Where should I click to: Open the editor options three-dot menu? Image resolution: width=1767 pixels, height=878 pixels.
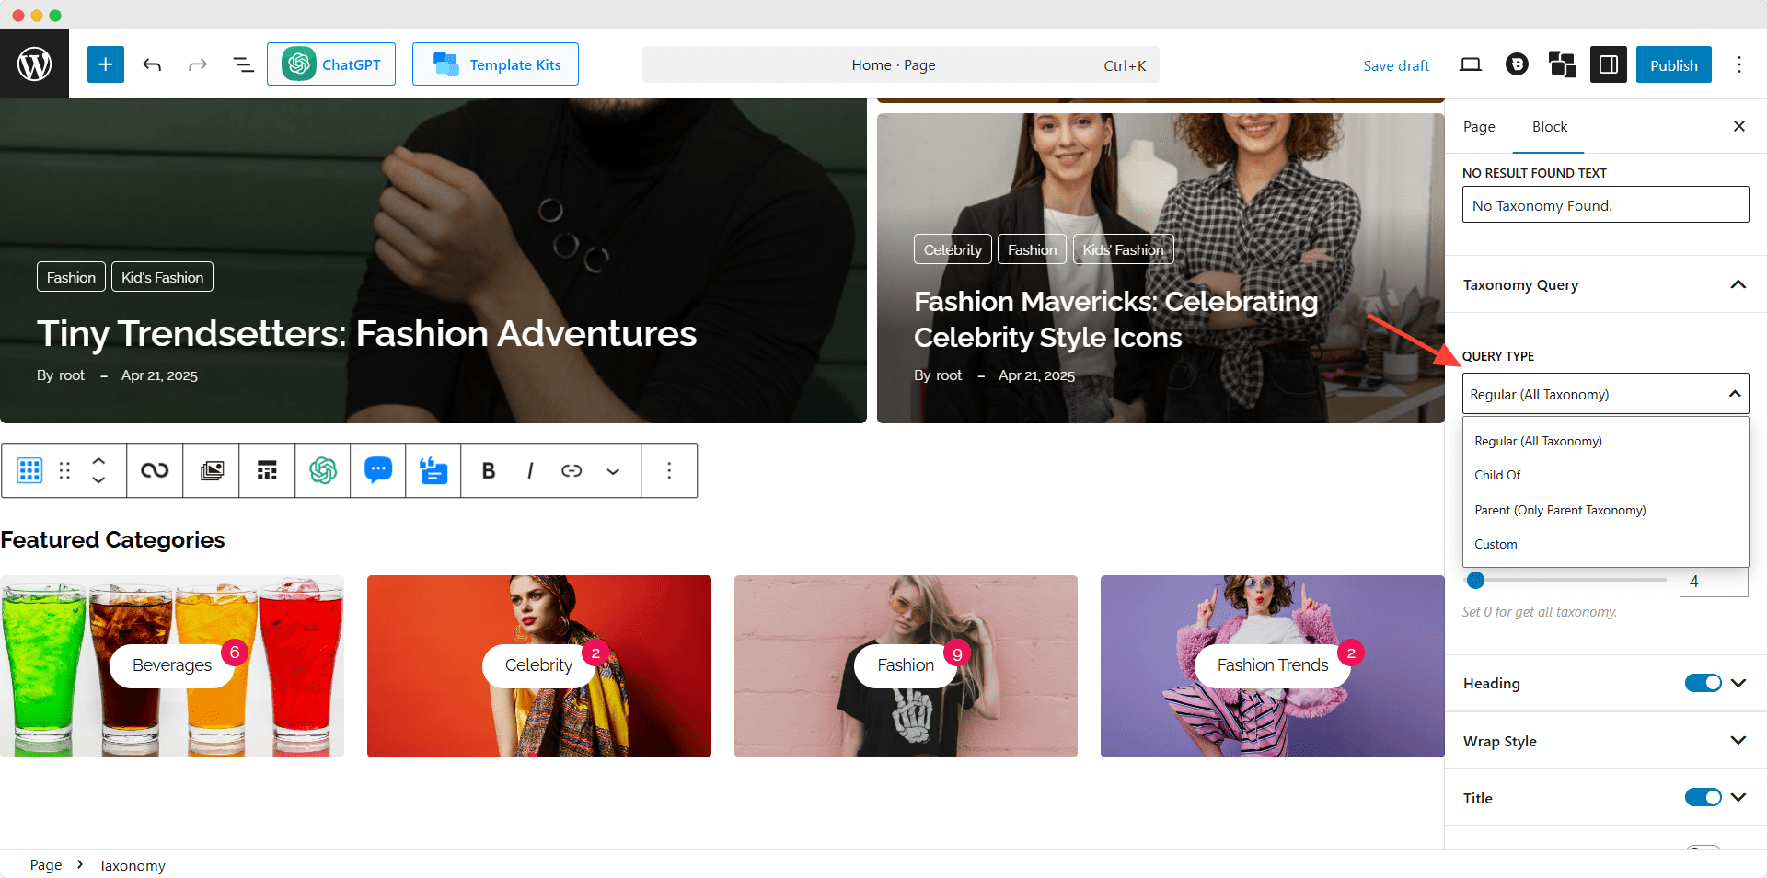(x=1738, y=64)
